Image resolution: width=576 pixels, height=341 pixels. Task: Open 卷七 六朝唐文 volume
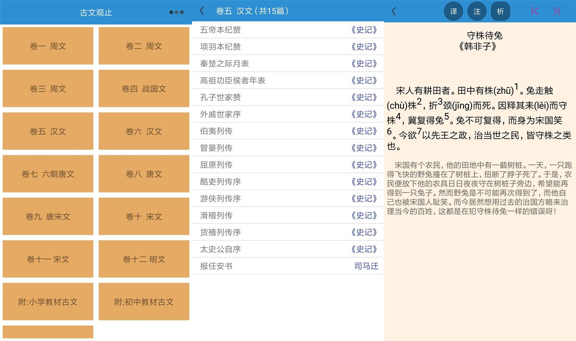click(x=48, y=174)
